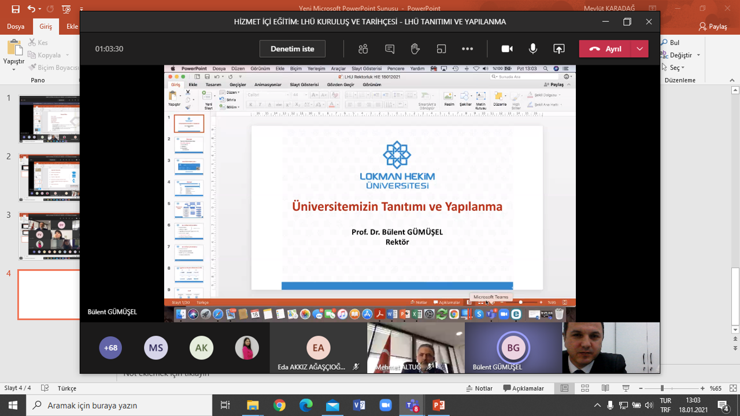Click the Kopyala copy command

45,55
